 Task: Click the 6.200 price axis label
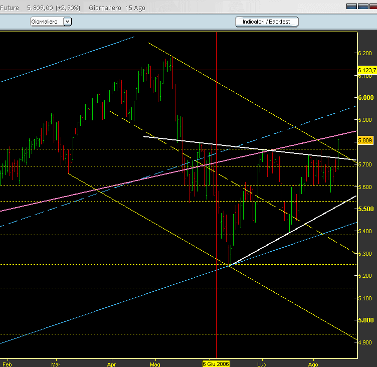click(365, 53)
